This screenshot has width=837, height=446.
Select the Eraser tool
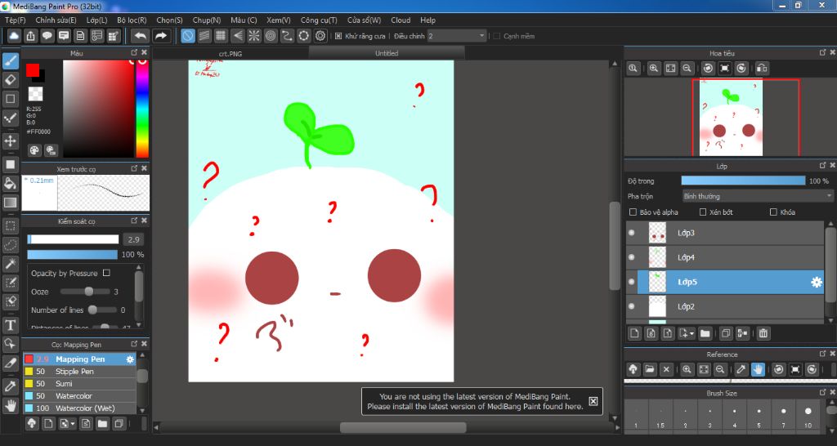(10, 80)
